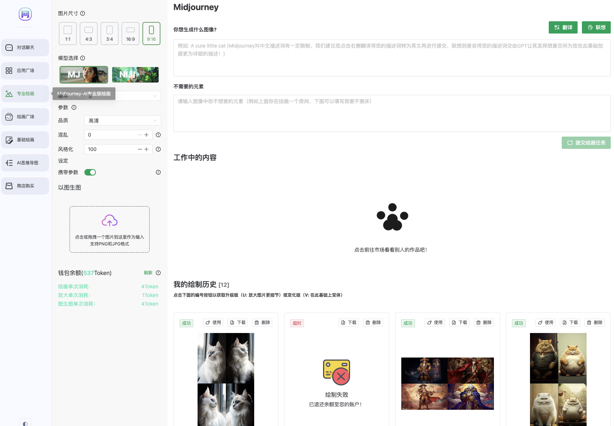Select the 9:16 image size
The width and height of the screenshot is (614, 426).
[151, 34]
